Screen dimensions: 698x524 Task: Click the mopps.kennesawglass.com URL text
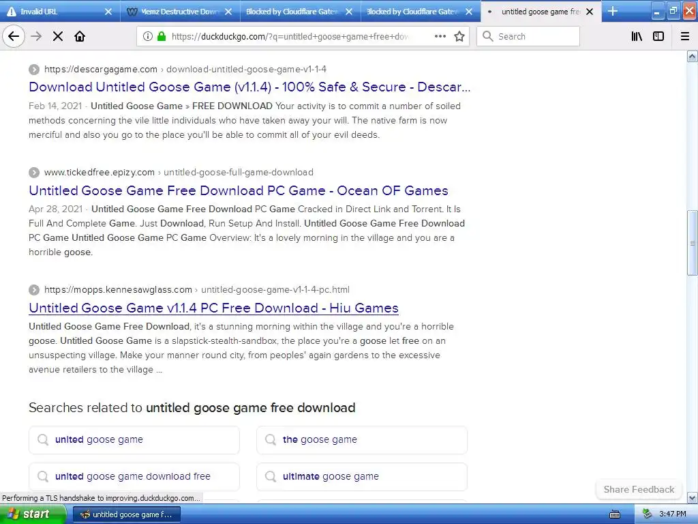(x=118, y=290)
